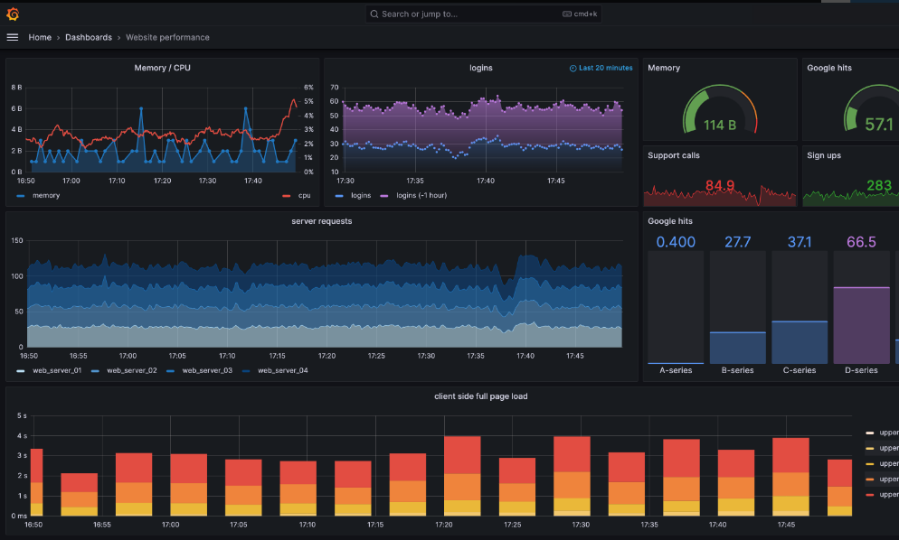Go to Home in the breadcrumb
899x540 pixels.
click(40, 37)
